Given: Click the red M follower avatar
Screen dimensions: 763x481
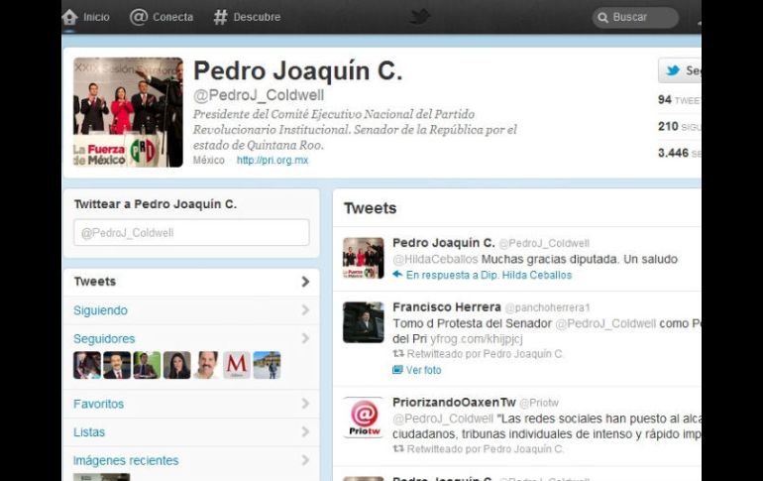Looking at the screenshot, I should (237, 365).
